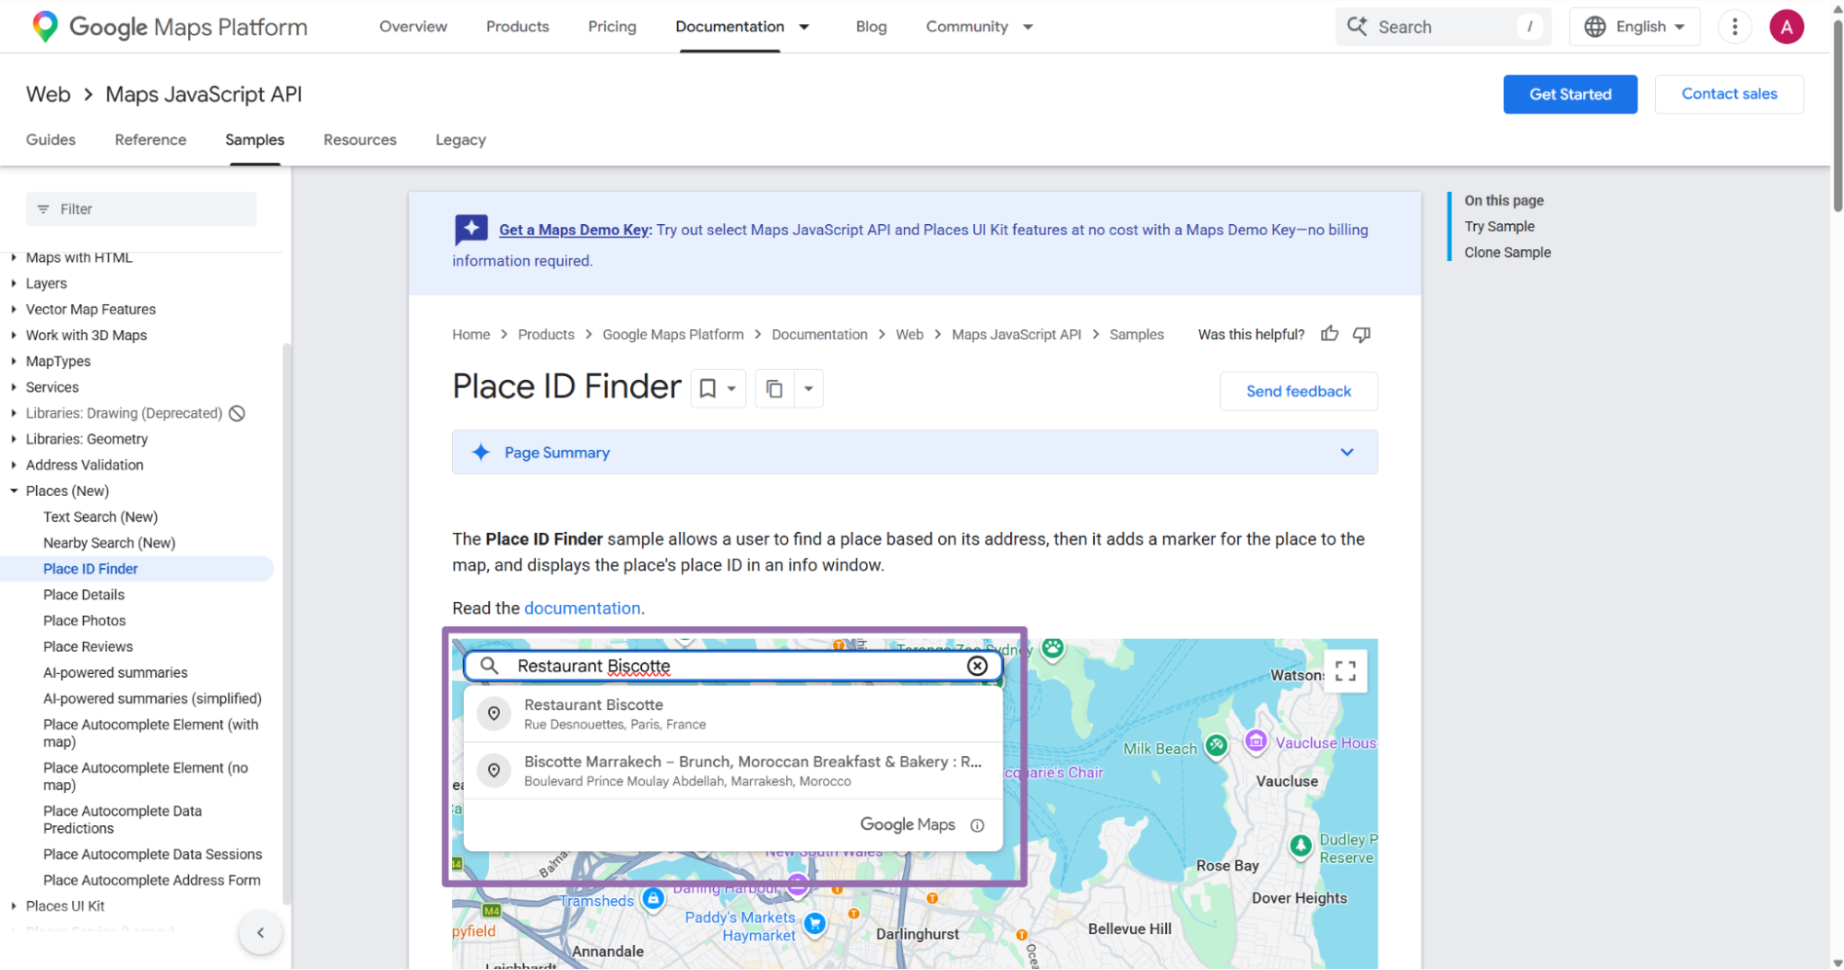Viewport: 1844px width, 970px height.
Task: Click the Google Maps info icon in suggestions
Action: tap(977, 825)
